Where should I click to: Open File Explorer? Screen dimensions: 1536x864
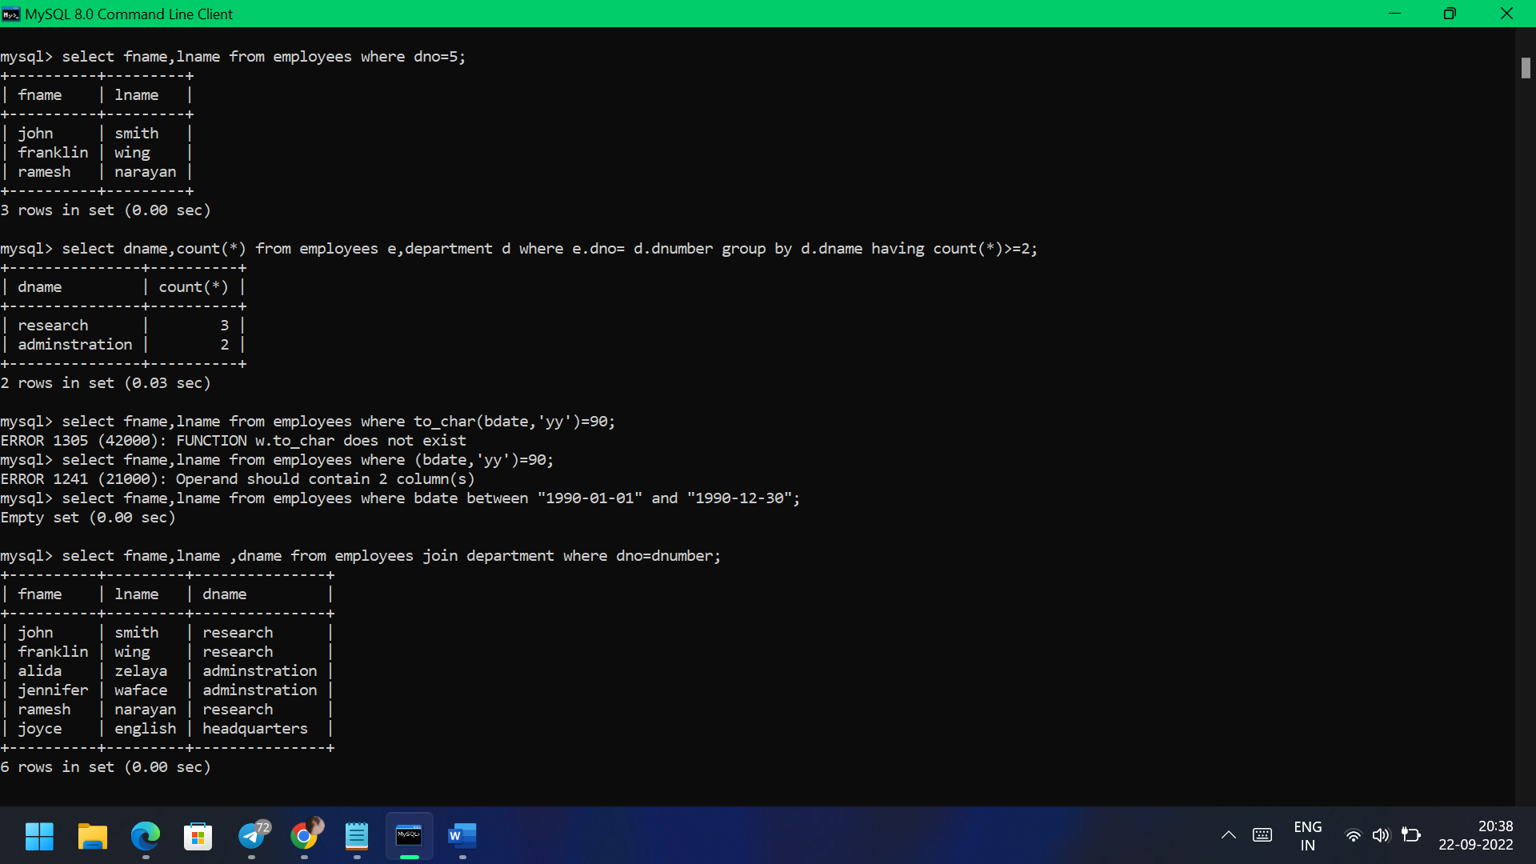(x=92, y=837)
